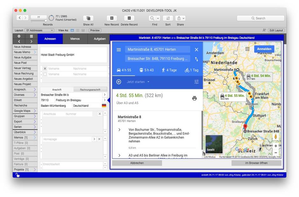
Task: Click Neue Adresse in sidebar
Action: coord(25,47)
